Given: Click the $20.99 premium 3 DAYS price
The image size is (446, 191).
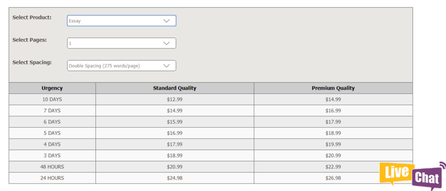Looking at the screenshot, I should pos(333,155).
